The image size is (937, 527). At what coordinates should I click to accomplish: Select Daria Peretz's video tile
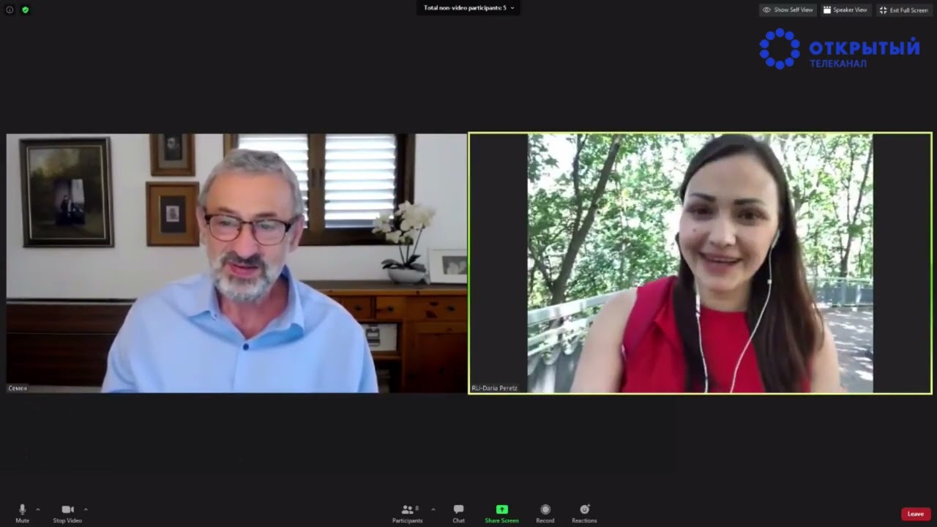coord(700,263)
